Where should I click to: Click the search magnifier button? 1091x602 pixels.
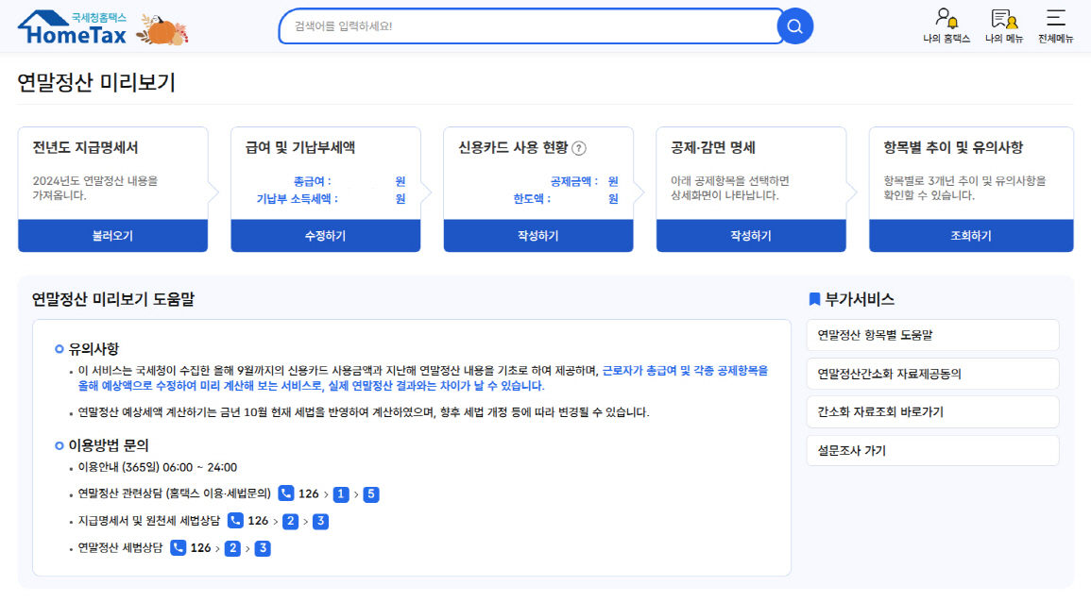click(x=794, y=26)
